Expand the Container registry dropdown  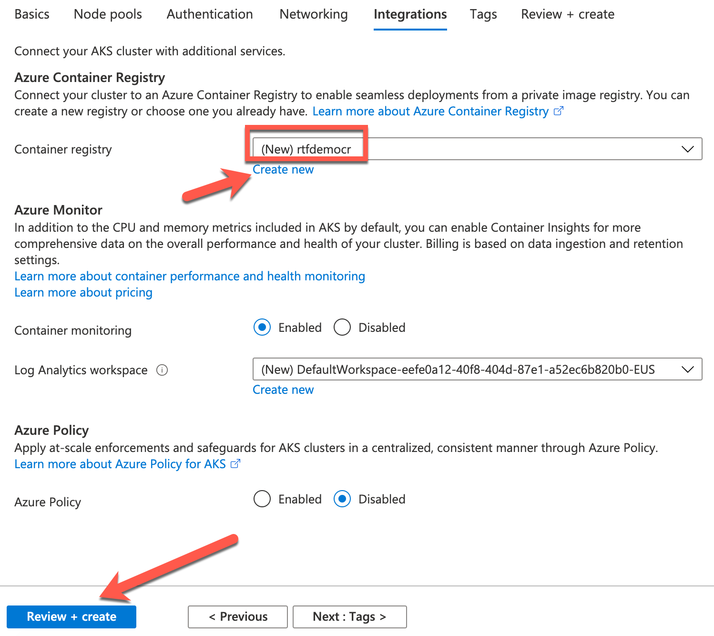(x=477, y=149)
